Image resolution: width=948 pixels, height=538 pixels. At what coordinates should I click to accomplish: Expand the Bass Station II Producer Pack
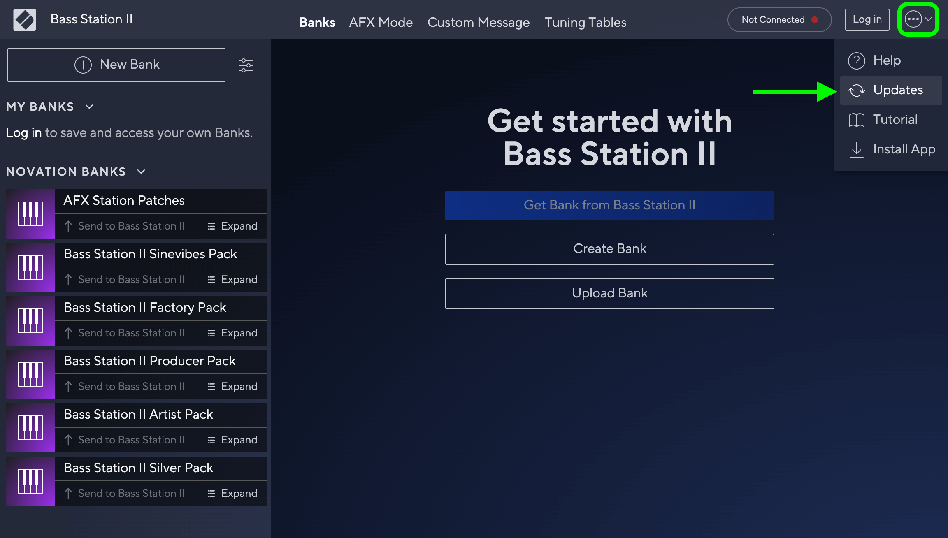232,386
